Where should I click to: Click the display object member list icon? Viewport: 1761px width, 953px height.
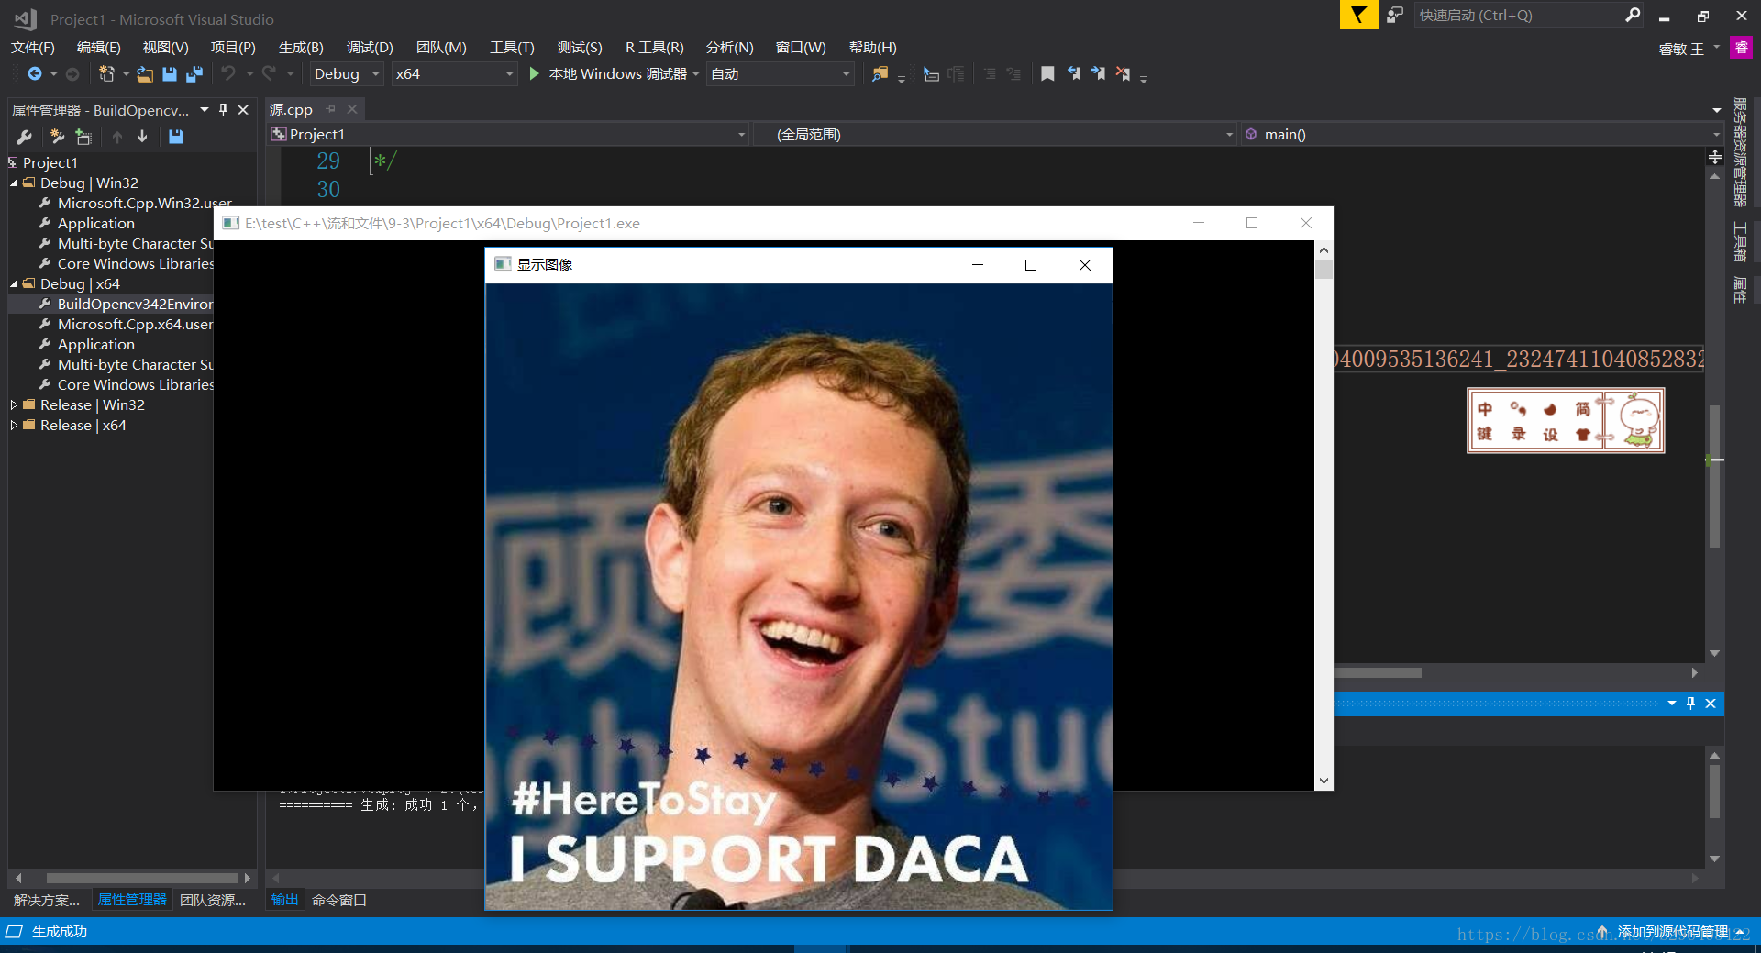coord(931,74)
